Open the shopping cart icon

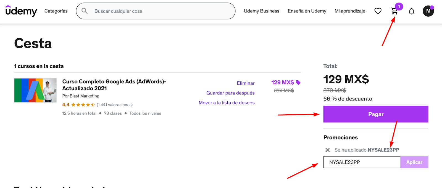click(x=394, y=11)
